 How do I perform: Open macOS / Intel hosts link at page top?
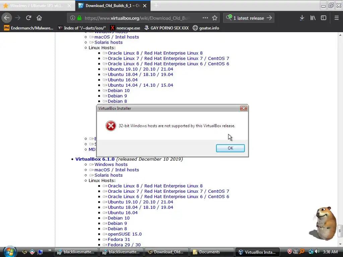[117, 37]
